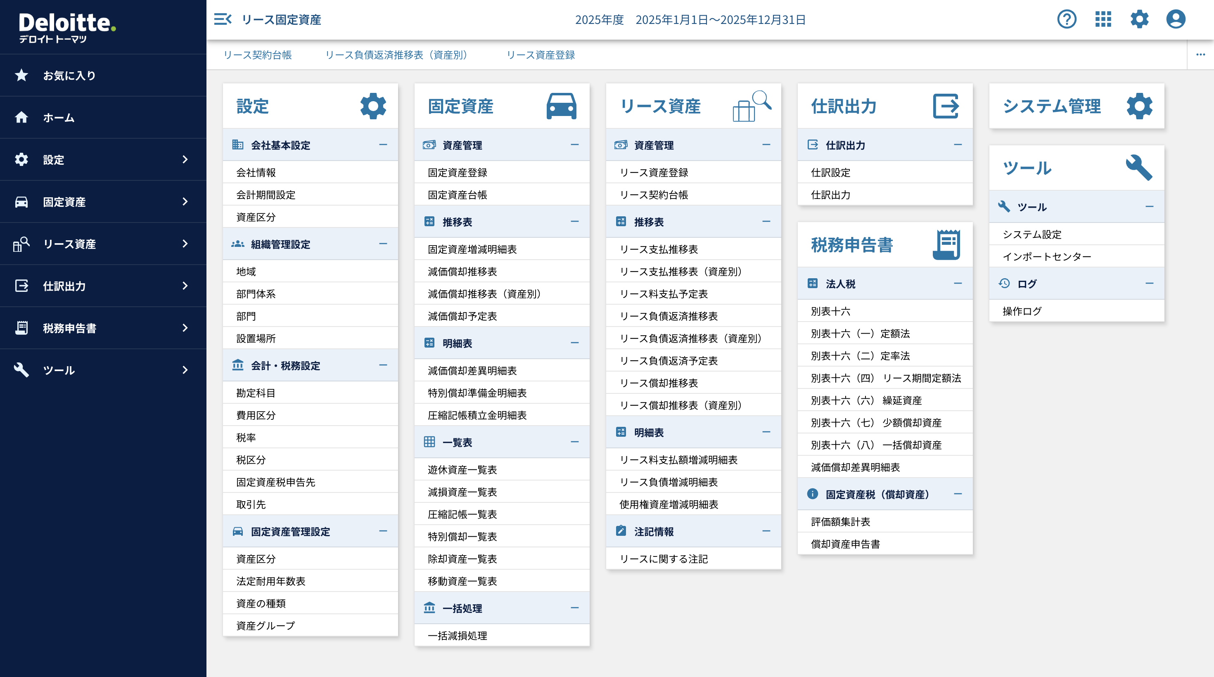This screenshot has width=1214, height=677.
Task: Collapse the 会社基本設定 section
Action: 383,145
